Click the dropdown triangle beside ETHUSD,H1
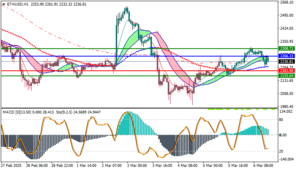The width and height of the screenshot is (296, 170). tap(4, 4)
